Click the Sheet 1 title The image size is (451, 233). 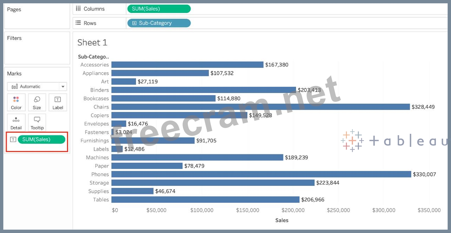(x=92, y=42)
